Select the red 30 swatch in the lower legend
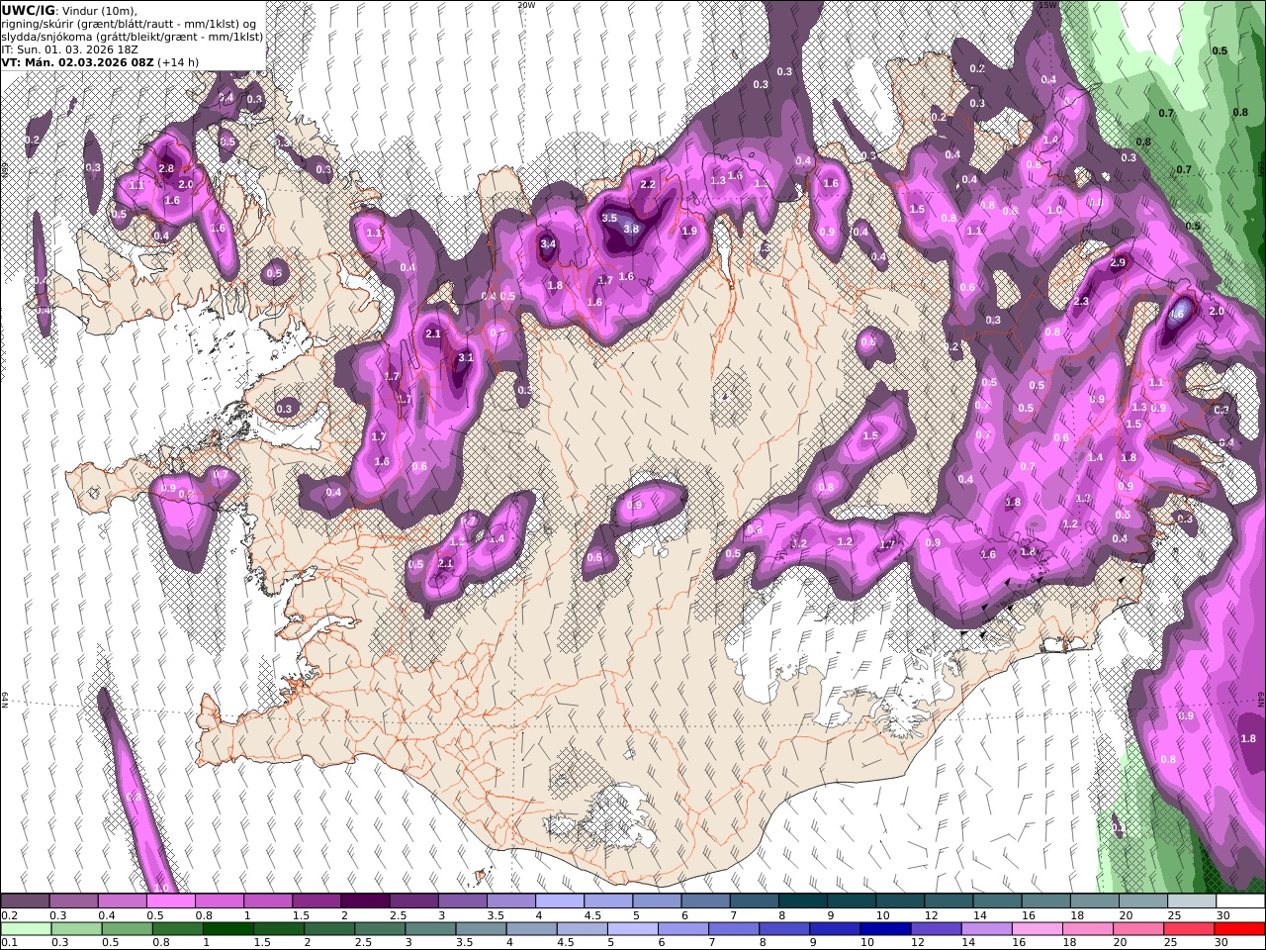Image resolution: width=1266 pixels, height=950 pixels. [1239, 929]
